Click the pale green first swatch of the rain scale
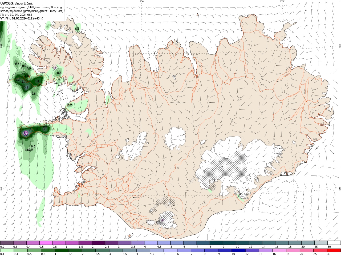The width and height of the screenshot is (341, 256). 7,250
